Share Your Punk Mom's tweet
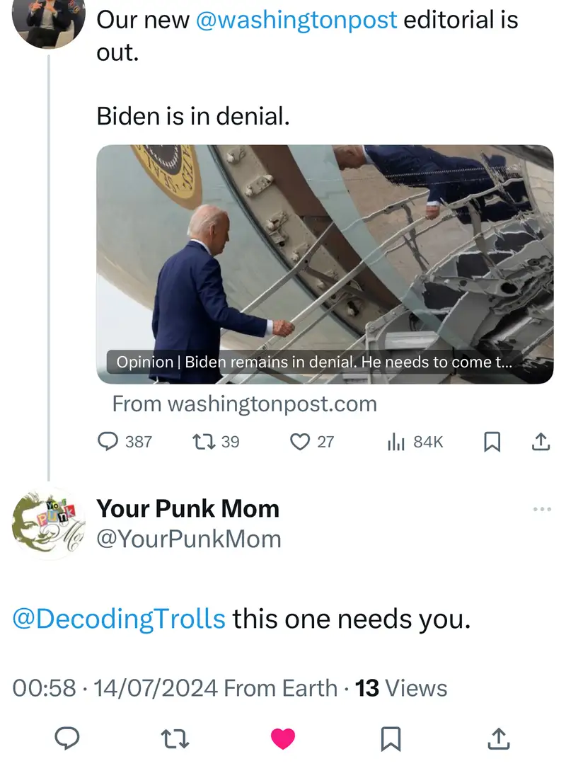Image resolution: width=566 pixels, height=766 pixels. pyautogui.click(x=499, y=738)
